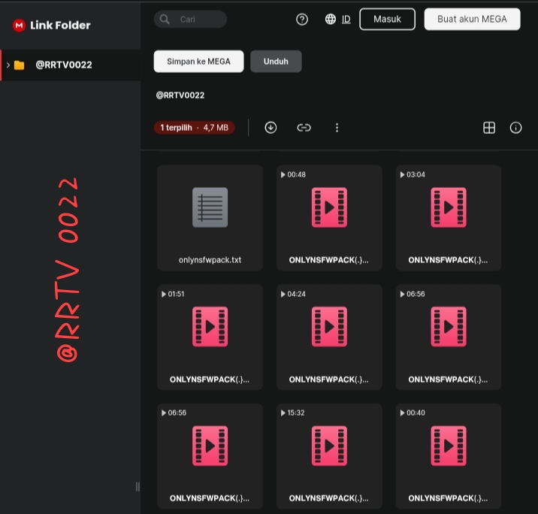Click file name under the 00:40 video
Screen dimensions: 538x514
(x=448, y=498)
